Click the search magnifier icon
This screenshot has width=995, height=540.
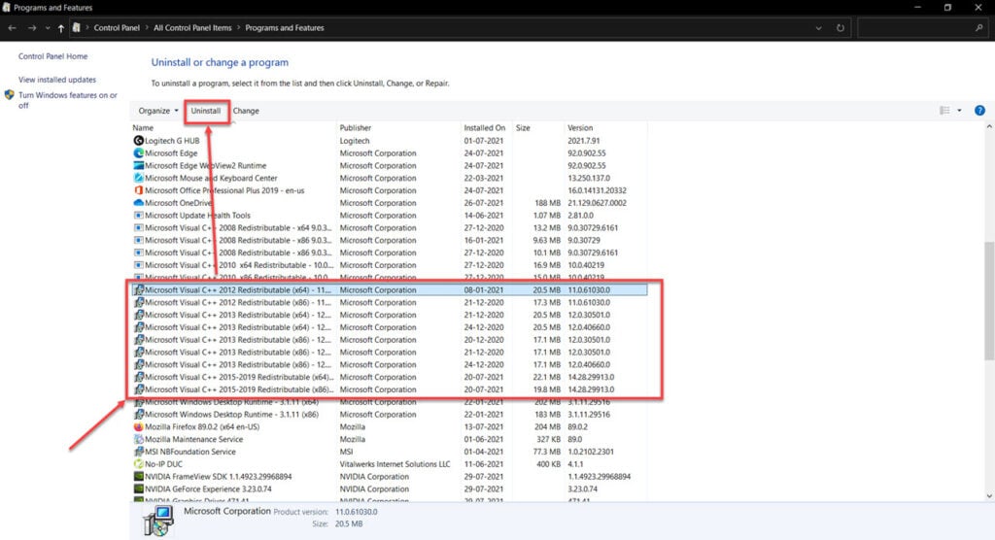(979, 28)
